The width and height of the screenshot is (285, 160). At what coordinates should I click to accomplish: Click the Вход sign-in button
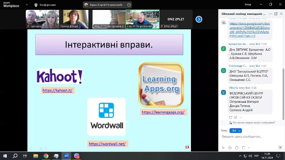248,4
